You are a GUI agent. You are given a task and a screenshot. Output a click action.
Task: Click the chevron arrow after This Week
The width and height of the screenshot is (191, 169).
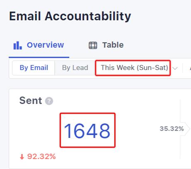pos(175,68)
